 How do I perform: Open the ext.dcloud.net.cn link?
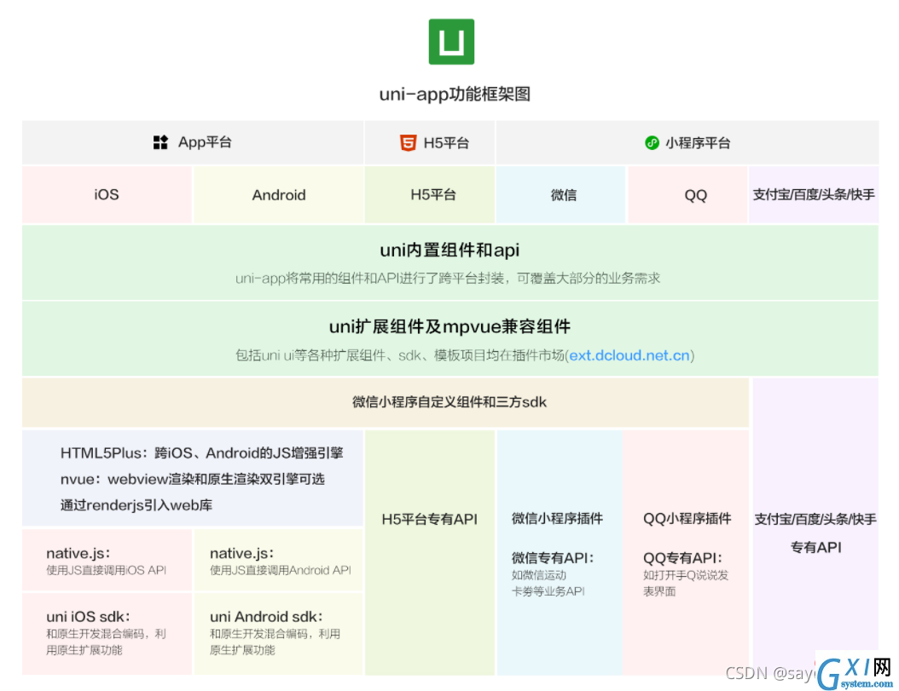click(x=629, y=355)
